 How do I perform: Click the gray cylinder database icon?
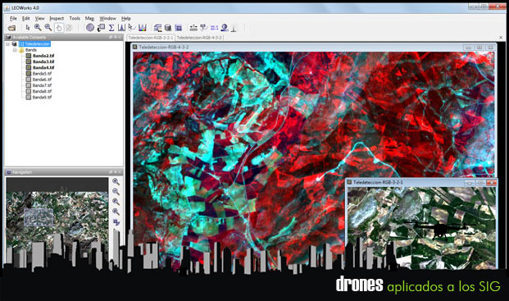click(x=168, y=28)
